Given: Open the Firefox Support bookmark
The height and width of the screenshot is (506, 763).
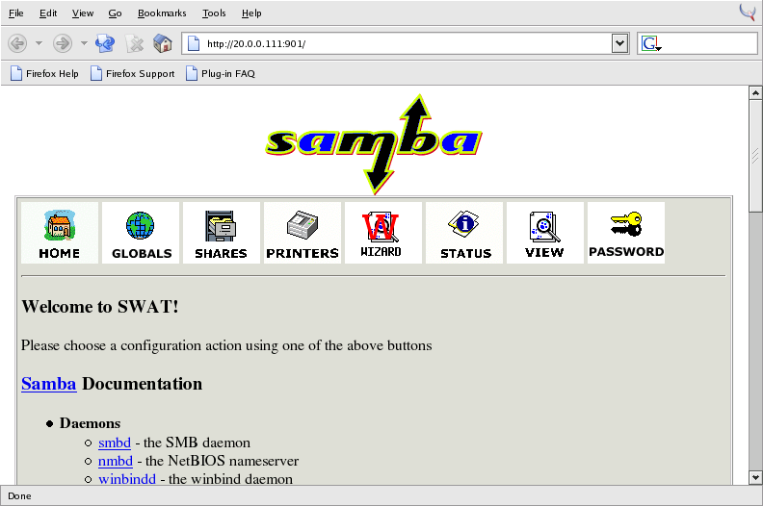Looking at the screenshot, I should (x=132, y=73).
